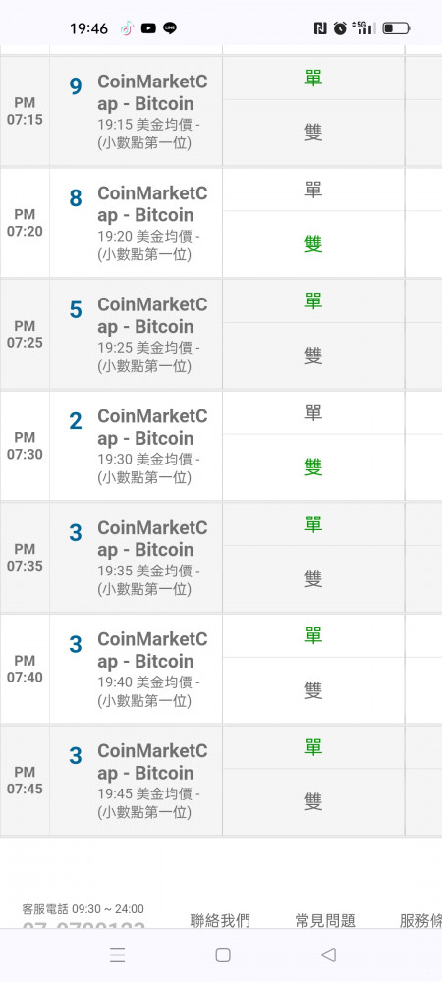Open 聯絡我們 footer link
Screen dimensions: 442x982
[220, 920]
